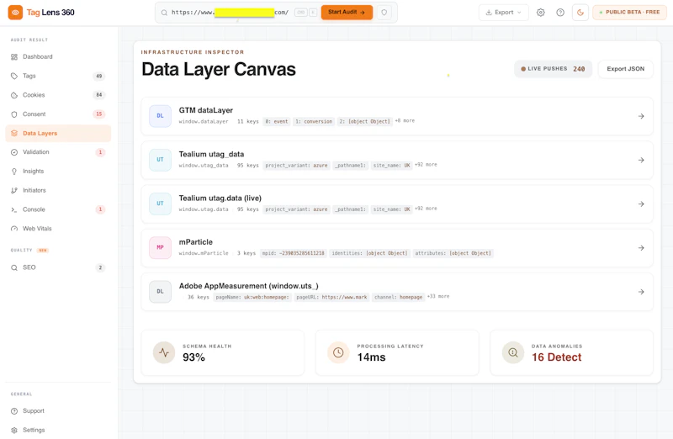The height and width of the screenshot is (439, 673).
Task: Click the Validation count badge 1
Action: coord(100,152)
